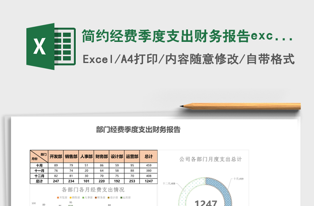
Task: Select the 总计 column header cell
Action: (148, 156)
